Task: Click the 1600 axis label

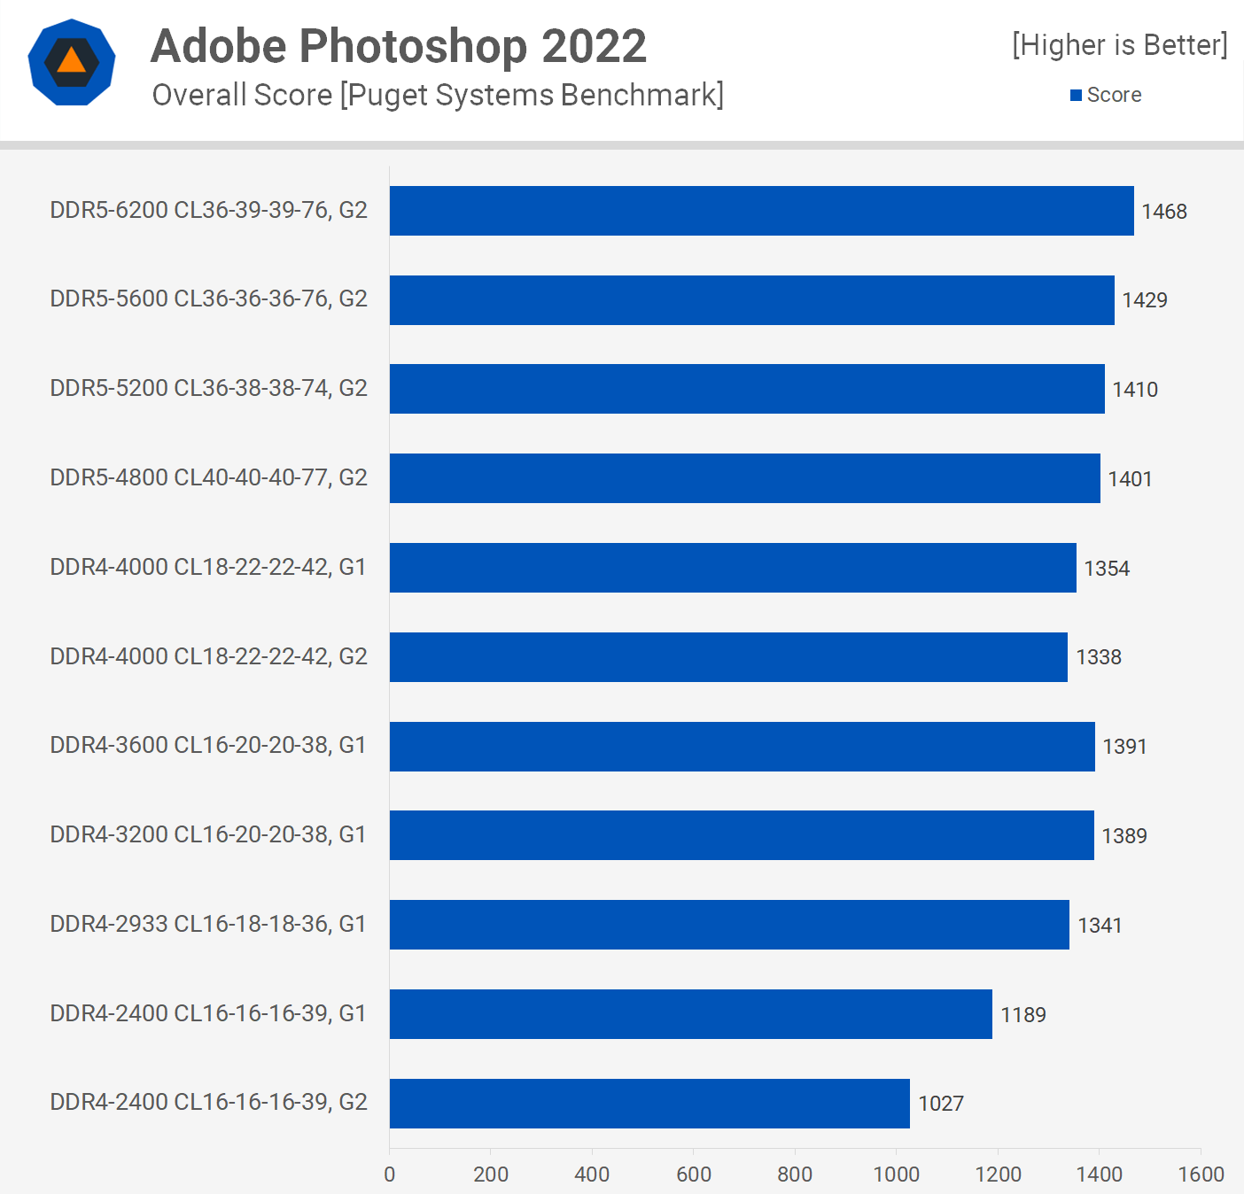Action: pyautogui.click(x=1201, y=1175)
